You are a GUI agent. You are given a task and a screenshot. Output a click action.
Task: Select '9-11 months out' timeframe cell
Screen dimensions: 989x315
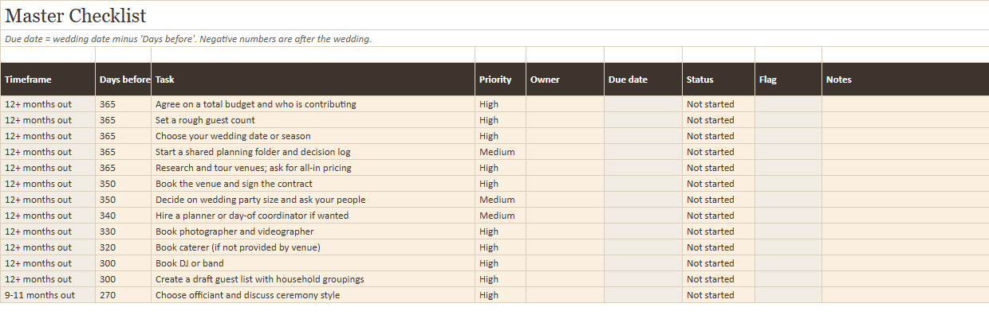[x=48, y=295]
